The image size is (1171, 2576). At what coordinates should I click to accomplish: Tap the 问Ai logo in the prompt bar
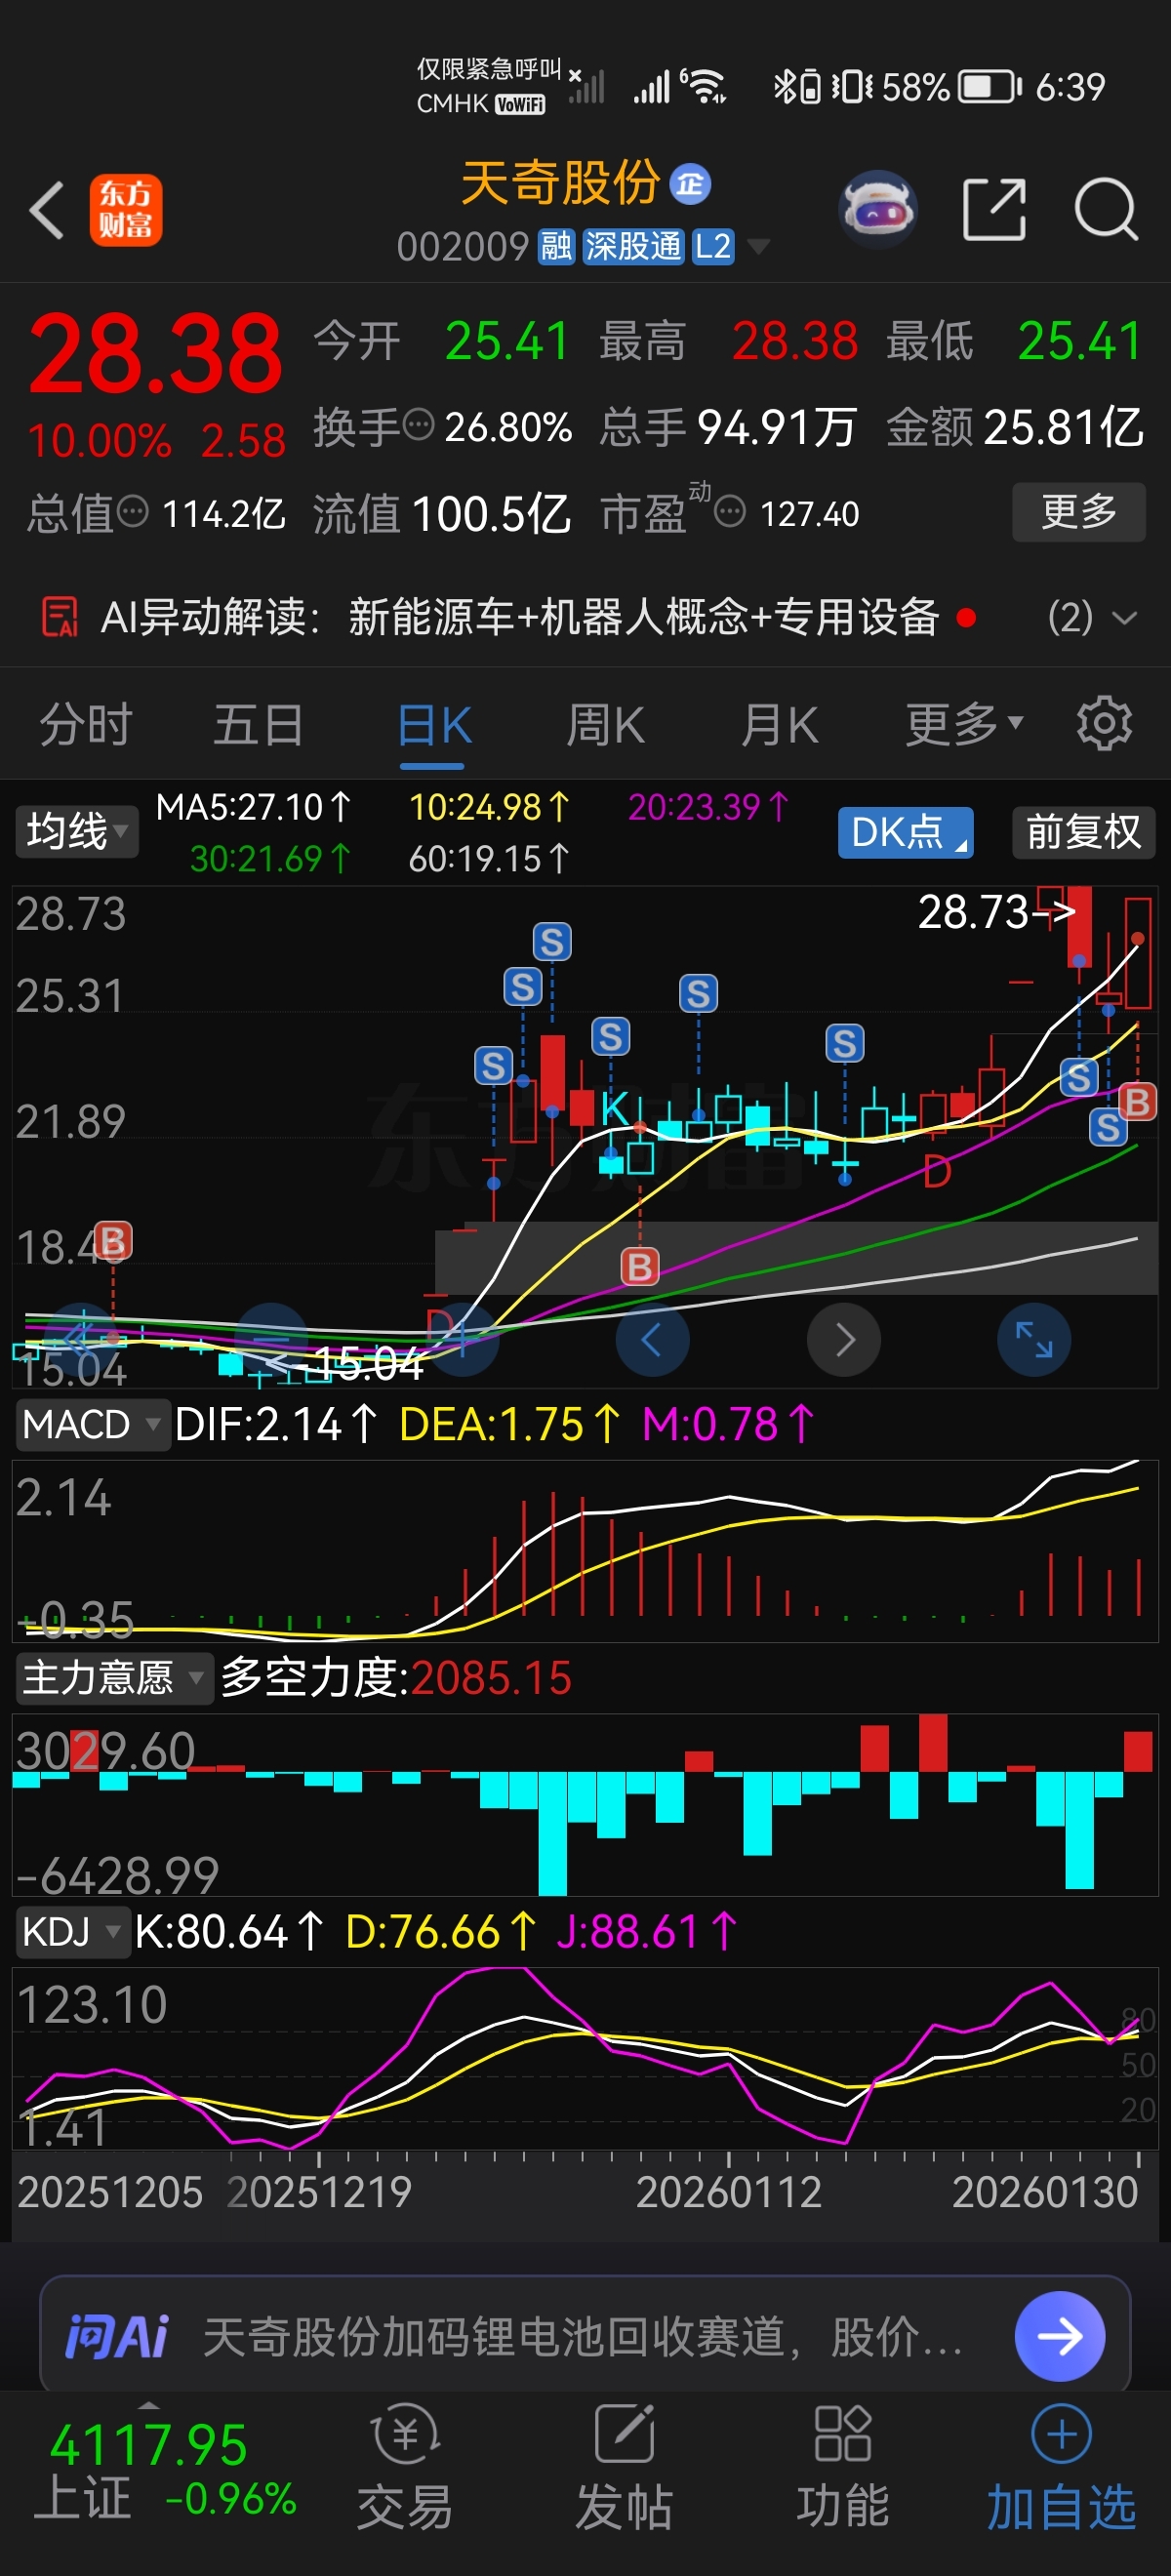click(117, 2337)
